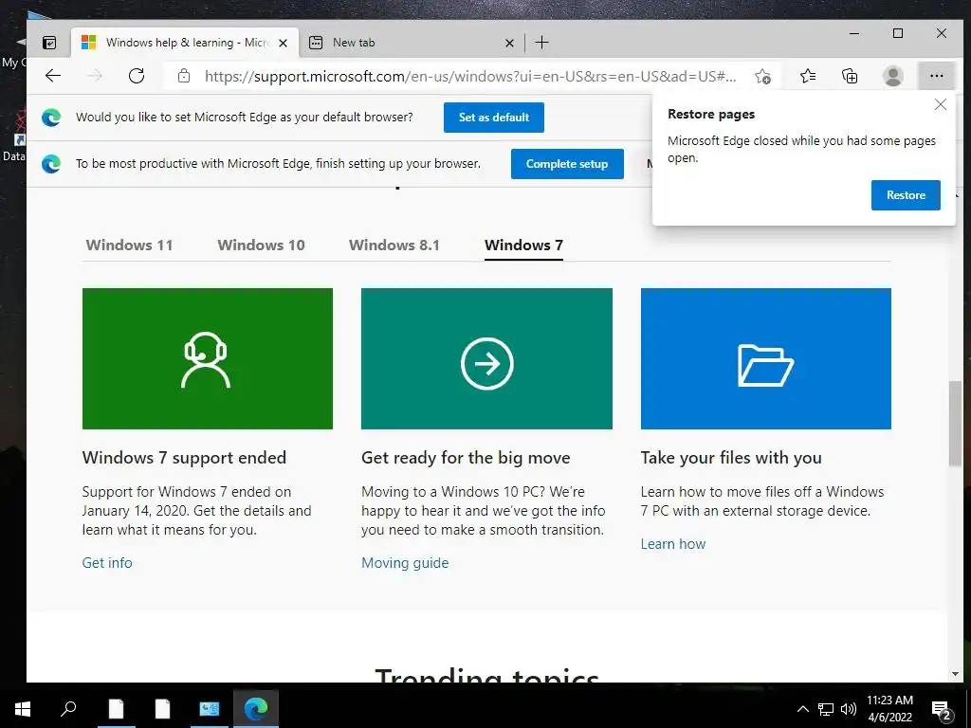
Task: Click the Get ready for the big move heading
Action: click(466, 458)
